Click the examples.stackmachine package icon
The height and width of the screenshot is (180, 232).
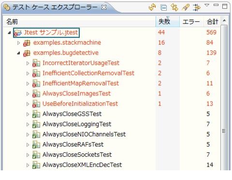pos(27,43)
